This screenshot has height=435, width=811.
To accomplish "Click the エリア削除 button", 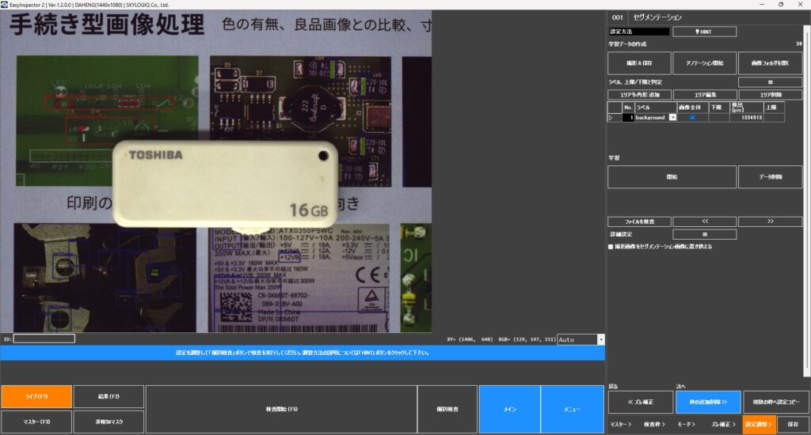I will [x=770, y=95].
